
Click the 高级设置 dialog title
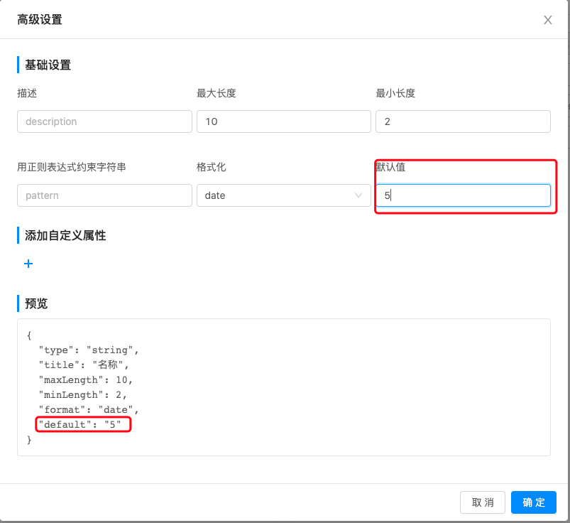pos(40,20)
